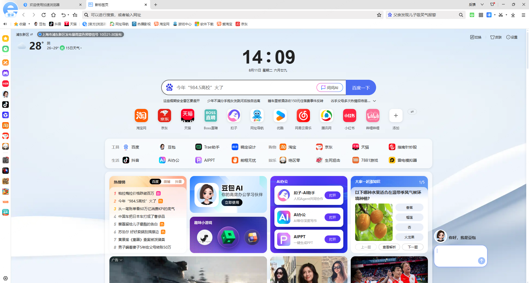The width and height of the screenshot is (529, 283).
Task: Click 切换 to switch the page mode
Action: pos(476,37)
